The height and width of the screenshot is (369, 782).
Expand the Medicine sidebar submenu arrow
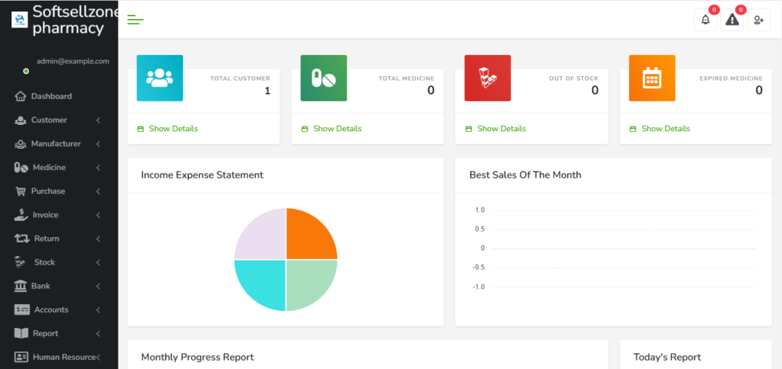99,168
